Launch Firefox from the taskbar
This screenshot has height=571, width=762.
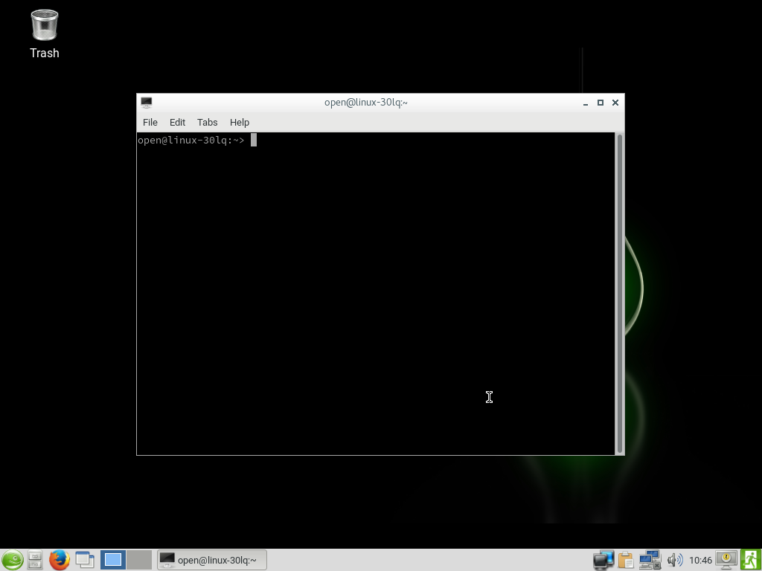click(x=60, y=560)
